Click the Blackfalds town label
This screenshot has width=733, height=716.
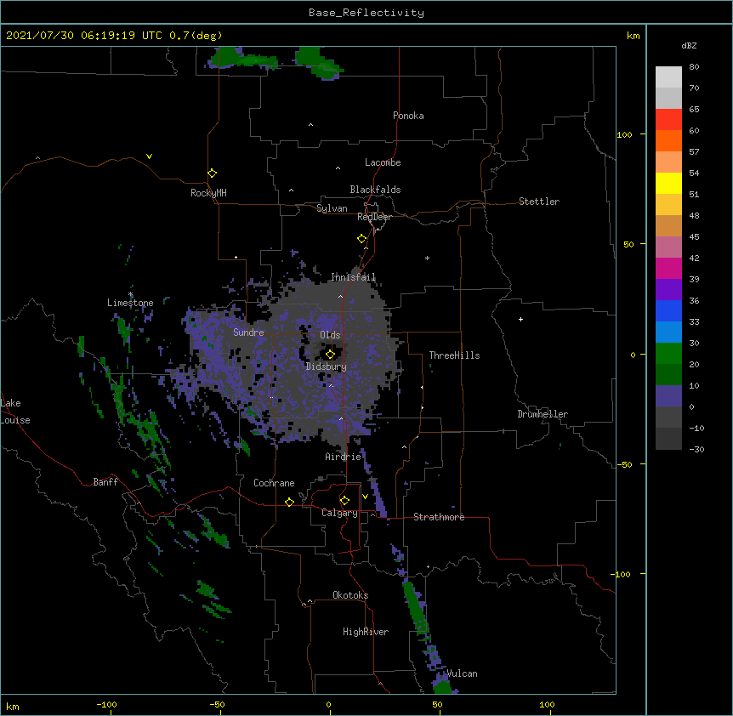(x=375, y=190)
